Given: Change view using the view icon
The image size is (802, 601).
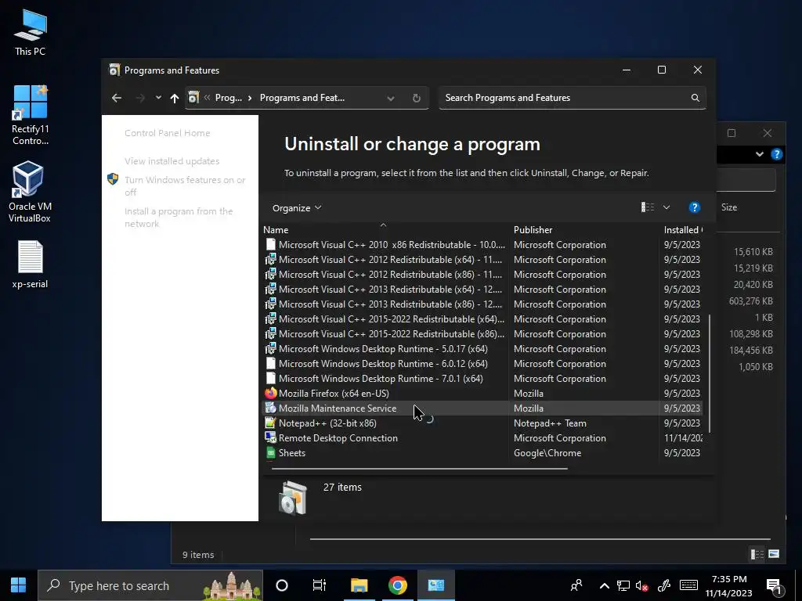Looking at the screenshot, I should tap(648, 207).
